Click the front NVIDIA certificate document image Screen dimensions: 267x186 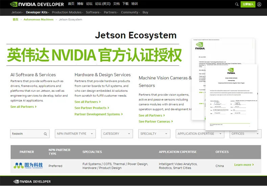click(x=231, y=98)
